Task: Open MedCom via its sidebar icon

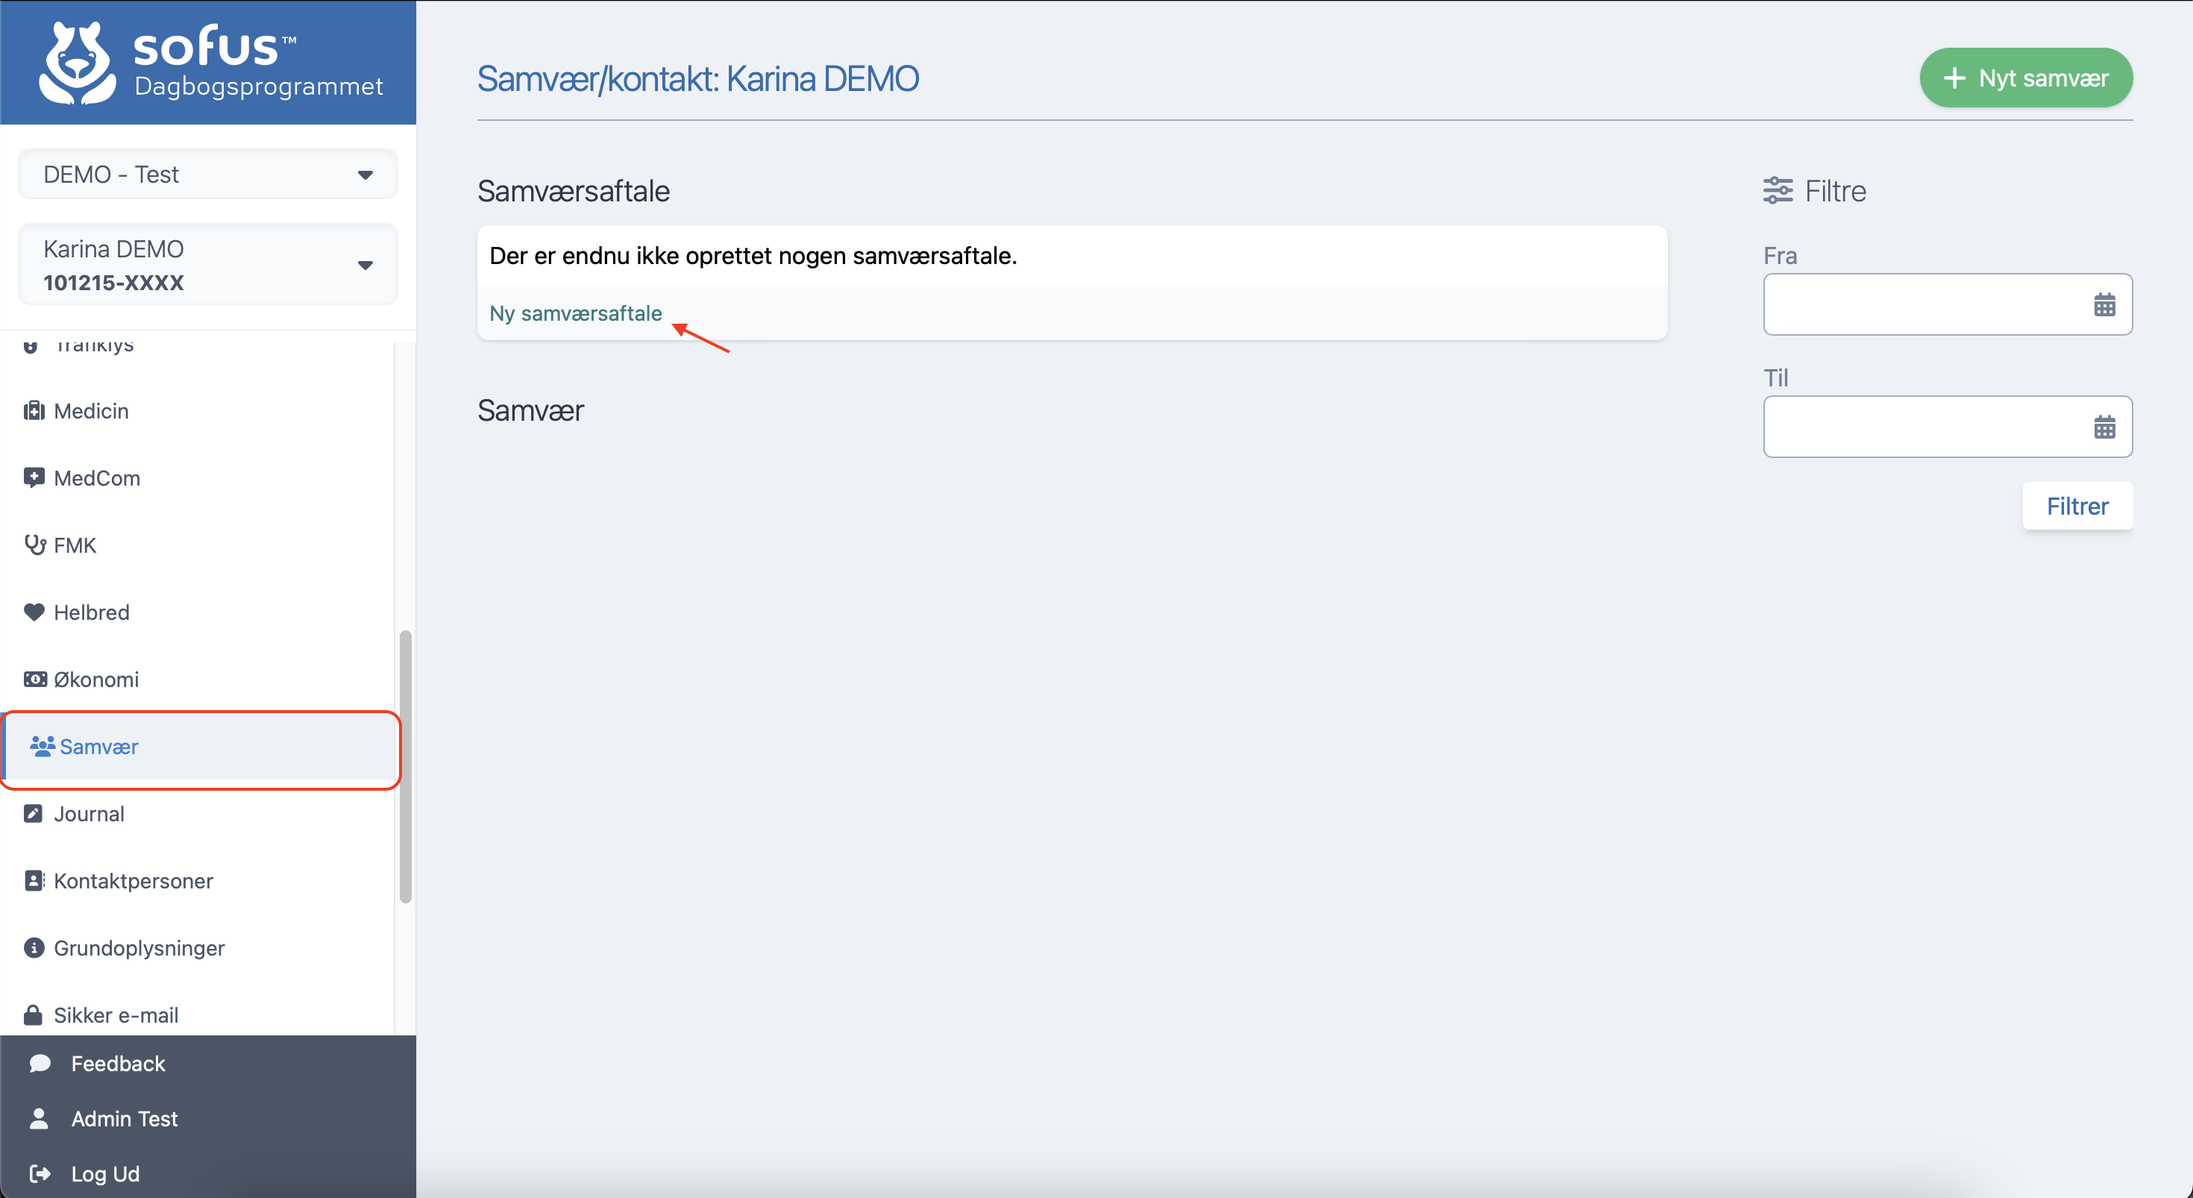Action: click(34, 477)
